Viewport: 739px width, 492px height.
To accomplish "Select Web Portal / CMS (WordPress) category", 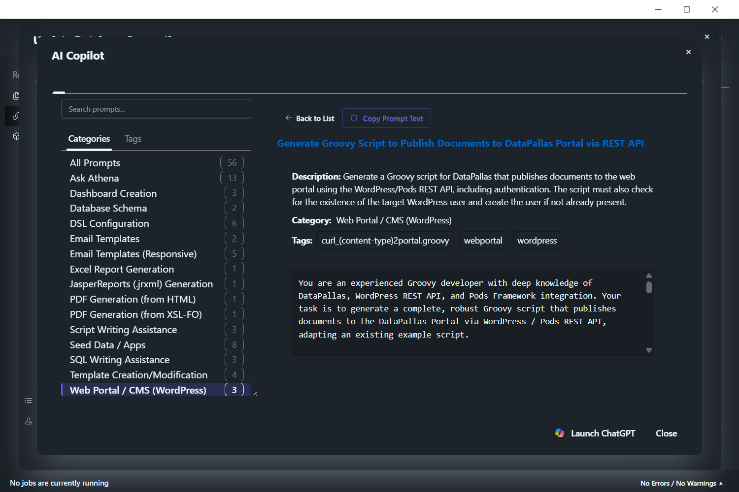I will [156, 390].
